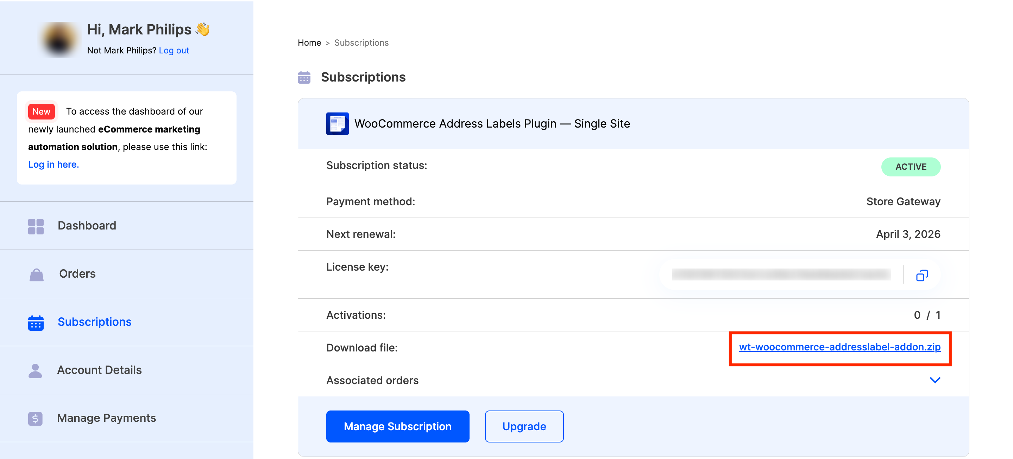1013x459 pixels.
Task: Click the Subscriptions calendar icon in sidebar
Action: click(x=36, y=323)
